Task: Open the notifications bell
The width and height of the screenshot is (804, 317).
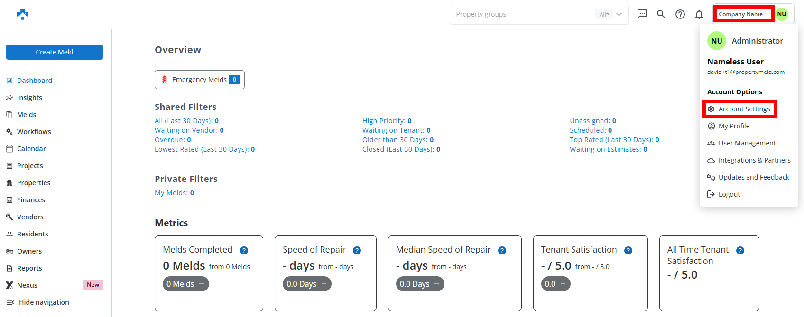Action: 699,14
